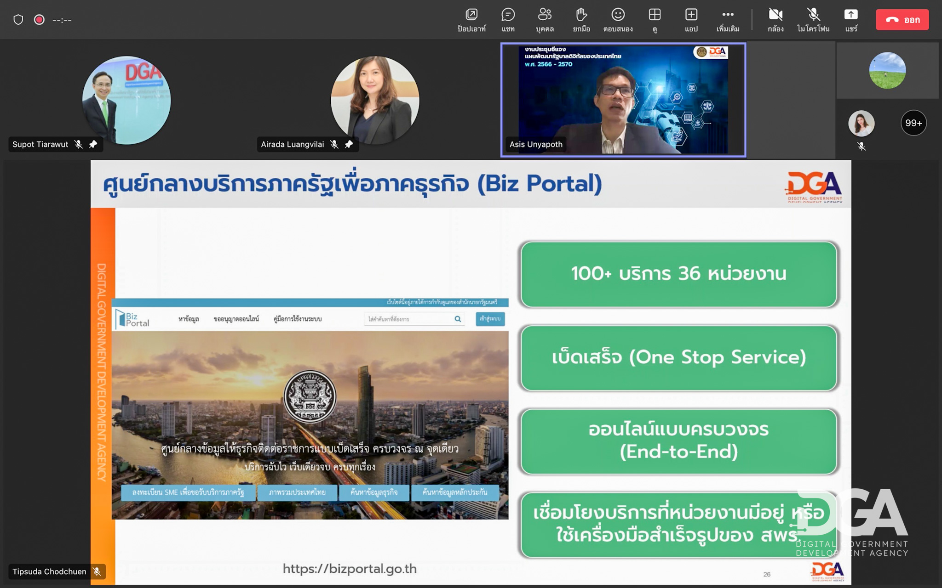Open More (เพิ่มเติม) actions menu
942x588 pixels.
pos(728,20)
